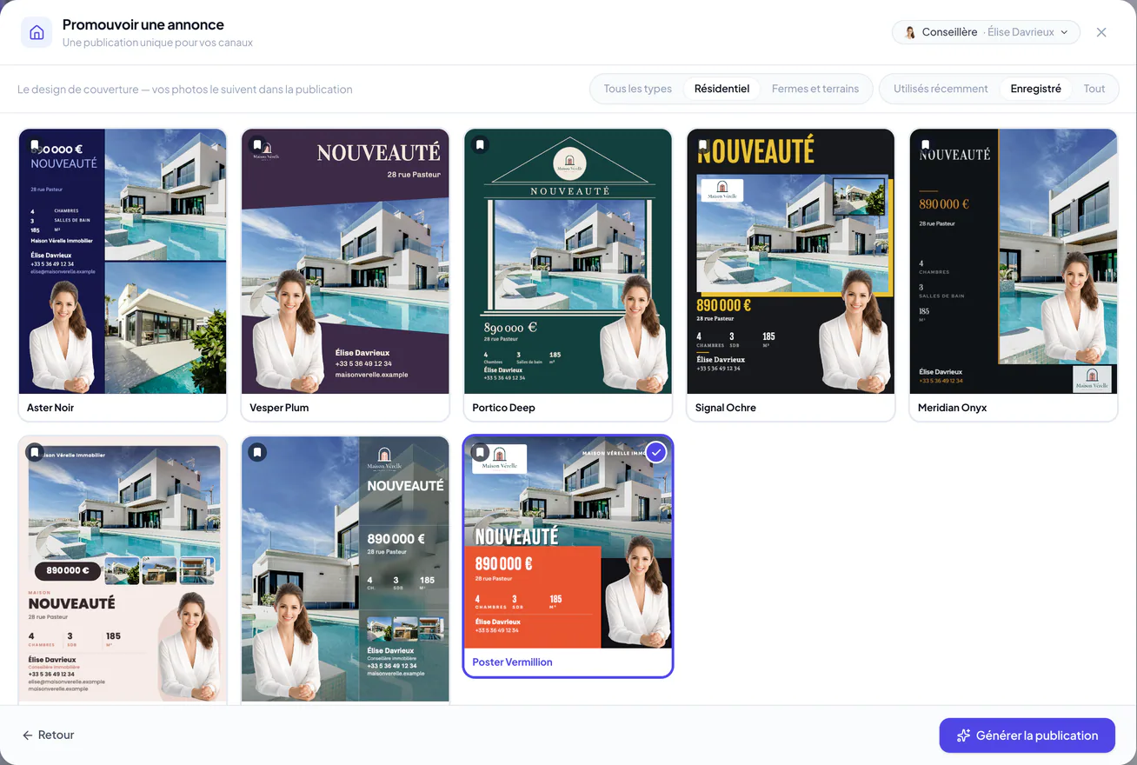
Task: Pick the Portico Deep design thumbnail
Action: point(568,262)
